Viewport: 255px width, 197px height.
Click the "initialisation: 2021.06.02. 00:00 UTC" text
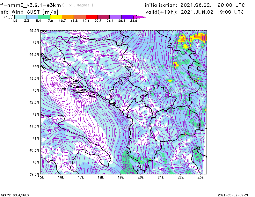[195, 5]
